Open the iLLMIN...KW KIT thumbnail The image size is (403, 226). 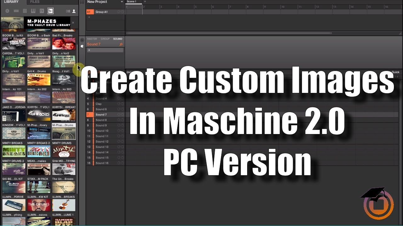coord(39,205)
